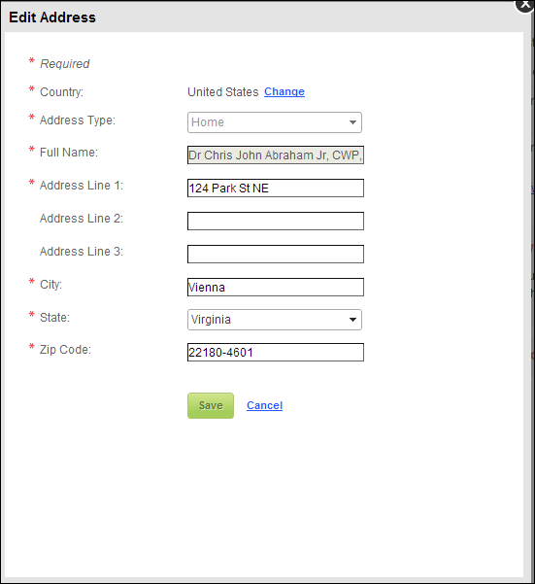Click the Zip Code field
The width and height of the screenshot is (535, 584).
(x=276, y=353)
